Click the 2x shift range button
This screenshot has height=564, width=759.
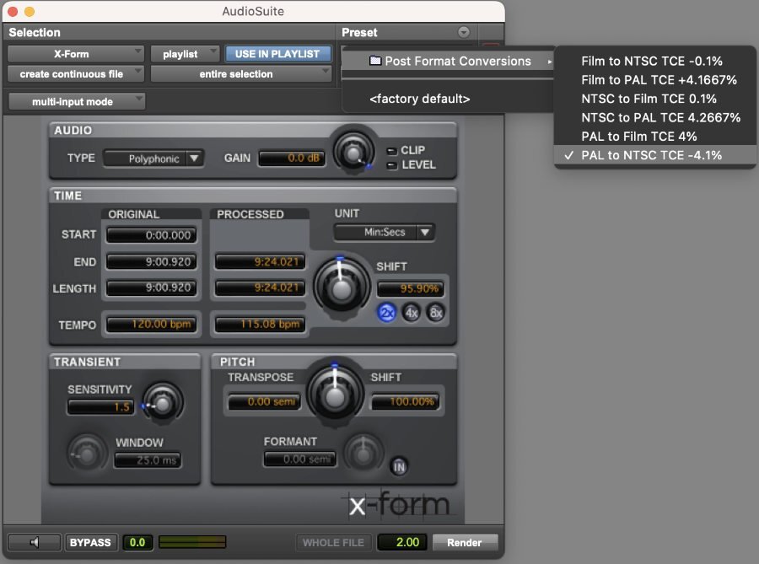(x=386, y=313)
